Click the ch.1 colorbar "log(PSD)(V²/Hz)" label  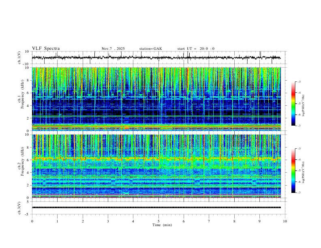304,106
